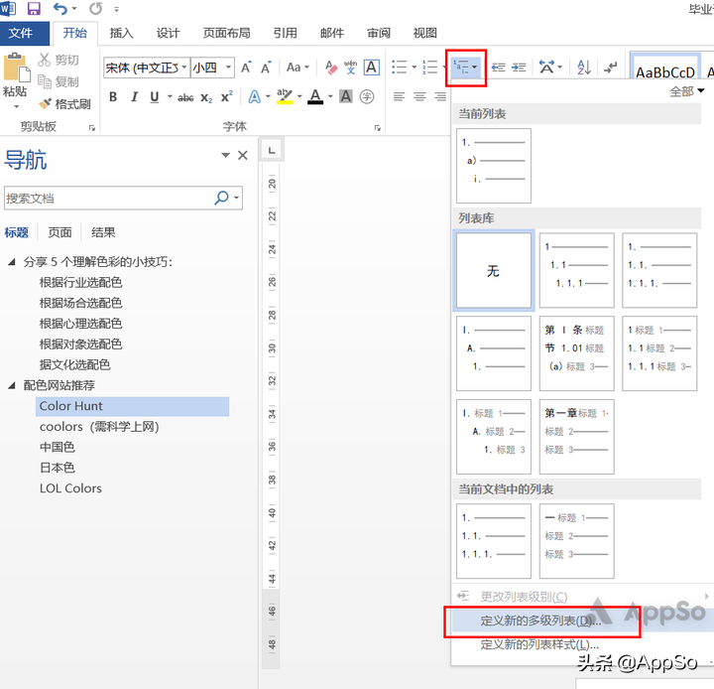Toggle strikethrough (abc) formatting

tap(185, 97)
